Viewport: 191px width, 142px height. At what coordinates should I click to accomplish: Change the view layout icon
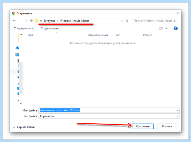pos(161,28)
